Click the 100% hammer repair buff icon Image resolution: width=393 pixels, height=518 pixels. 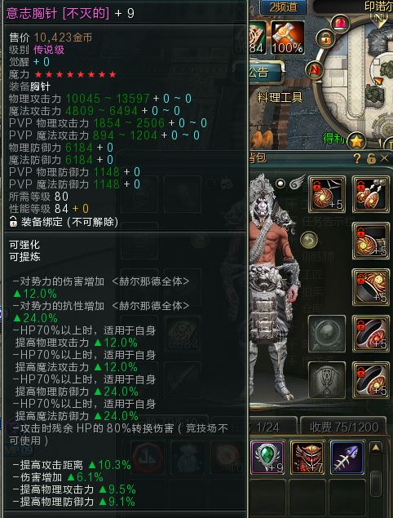point(287,38)
